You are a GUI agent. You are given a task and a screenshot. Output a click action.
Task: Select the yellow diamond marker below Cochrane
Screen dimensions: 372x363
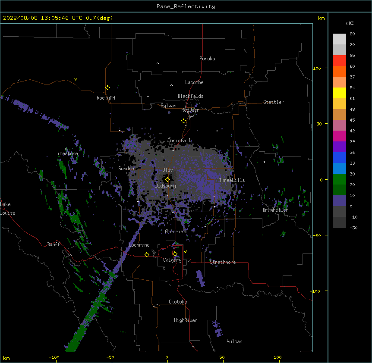coord(147,254)
